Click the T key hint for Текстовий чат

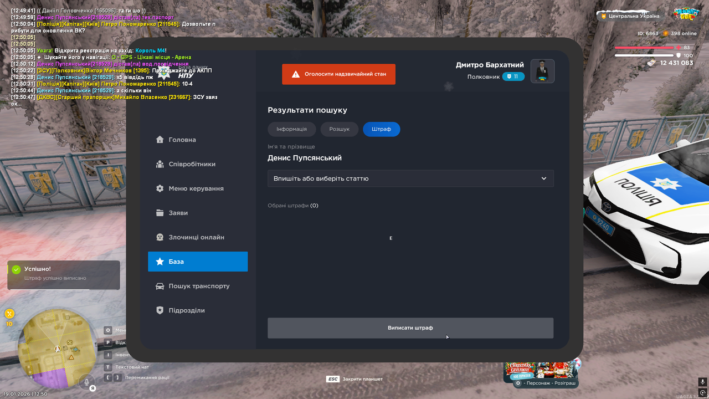pyautogui.click(x=108, y=367)
